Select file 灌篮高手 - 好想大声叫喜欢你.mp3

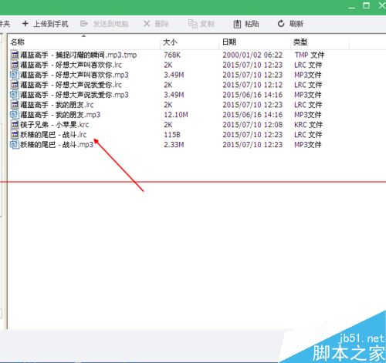point(74,75)
